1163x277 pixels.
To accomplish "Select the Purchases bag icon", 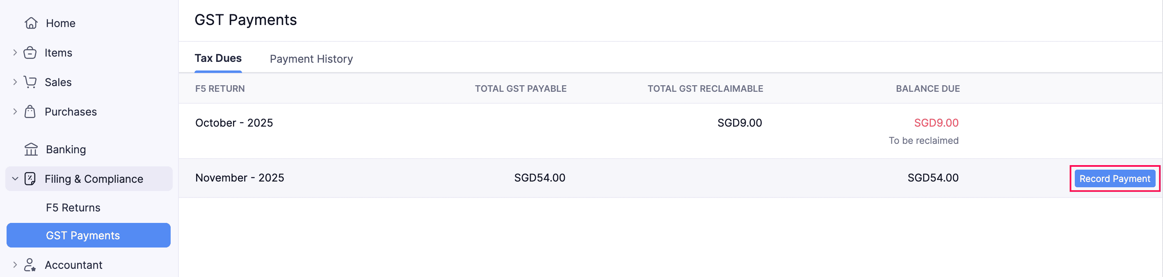I will point(30,111).
